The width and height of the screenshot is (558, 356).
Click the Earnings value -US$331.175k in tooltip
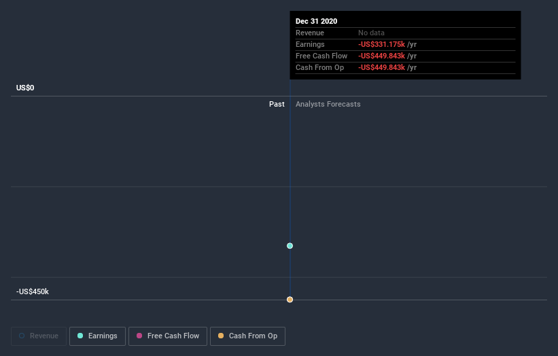coord(381,44)
